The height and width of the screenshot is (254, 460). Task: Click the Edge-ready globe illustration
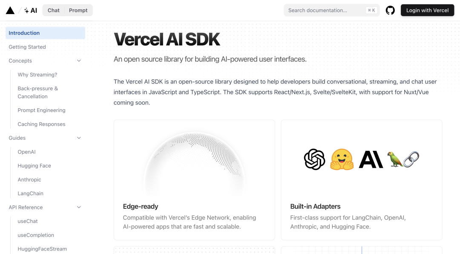[x=194, y=164]
